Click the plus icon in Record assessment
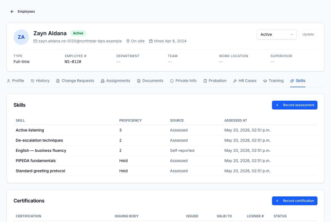The height and width of the screenshot is (222, 331). (x=277, y=105)
